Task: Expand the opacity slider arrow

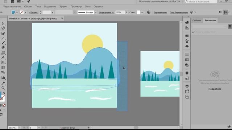Action: click(127, 12)
